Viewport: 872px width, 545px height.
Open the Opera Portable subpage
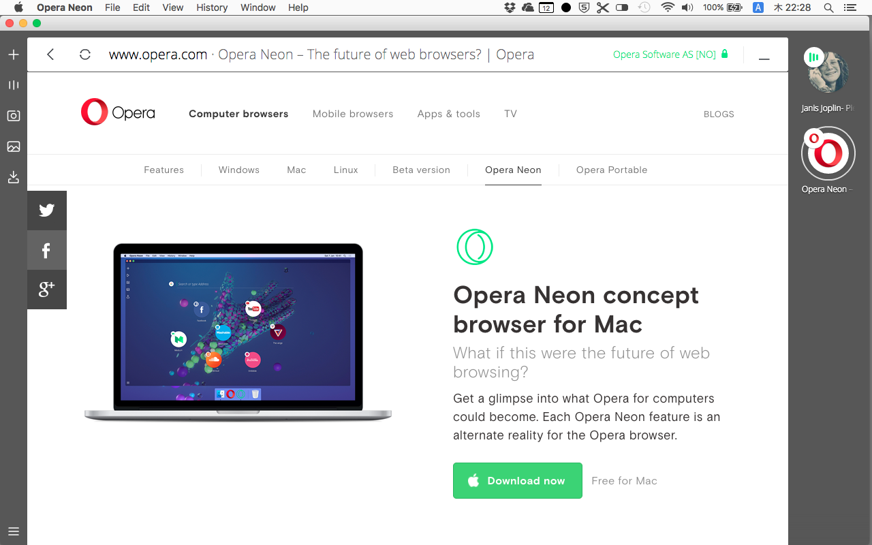pos(612,170)
